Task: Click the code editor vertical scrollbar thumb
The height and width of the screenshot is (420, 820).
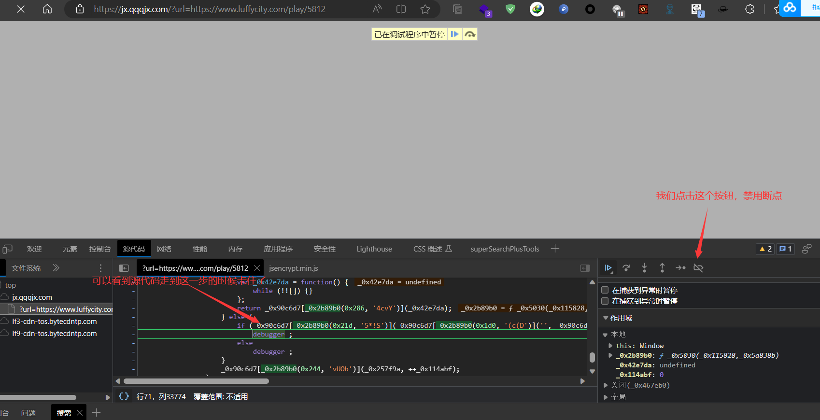Action: 592,357
